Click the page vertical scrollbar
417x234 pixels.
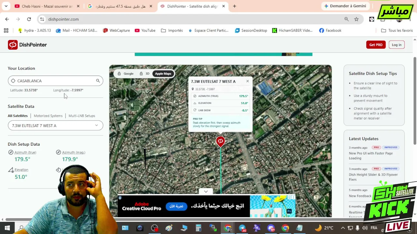tap(415, 101)
